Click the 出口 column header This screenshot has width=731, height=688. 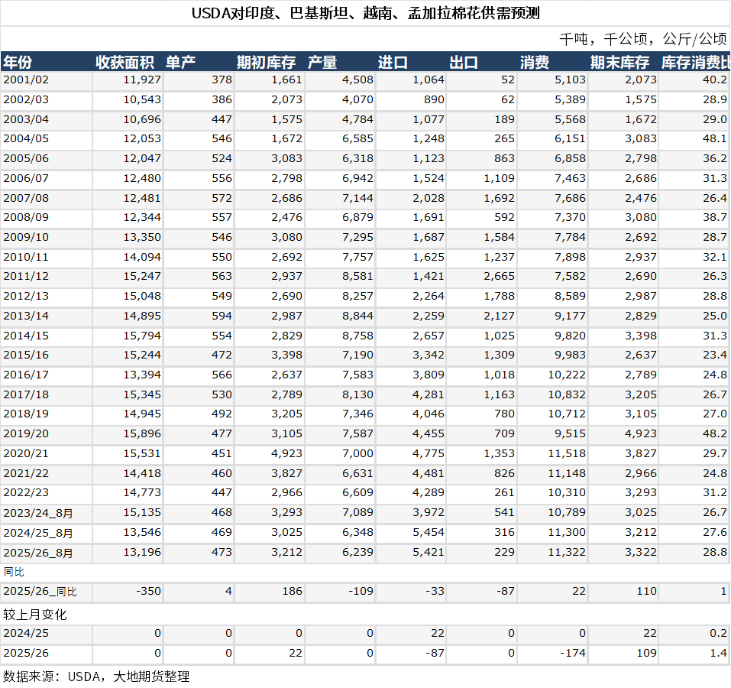[464, 62]
